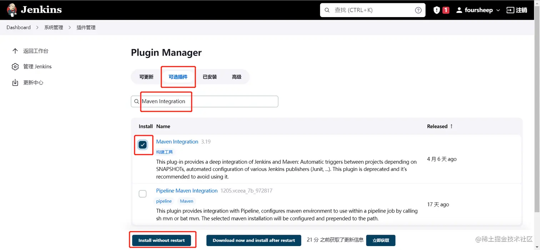Open breadcrumb chevron after 系统管理
Screen dimensions: 540x250
(x=70, y=27)
